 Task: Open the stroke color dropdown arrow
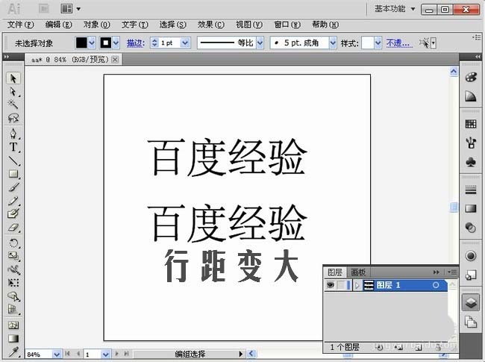116,43
